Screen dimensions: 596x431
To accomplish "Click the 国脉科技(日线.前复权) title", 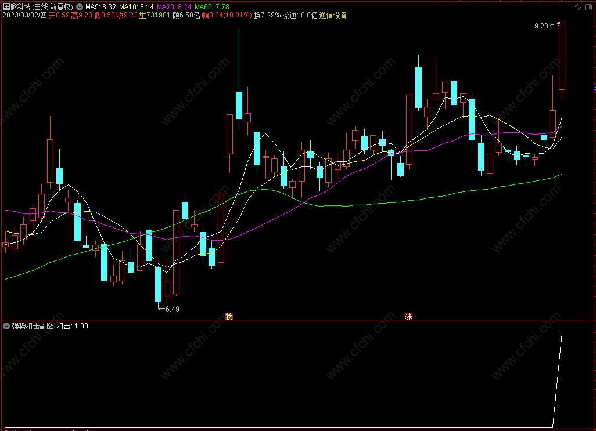I will click(x=38, y=7).
